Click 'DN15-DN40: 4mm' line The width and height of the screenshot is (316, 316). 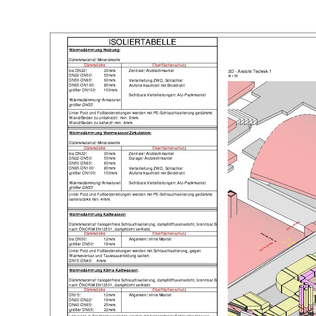87,261
